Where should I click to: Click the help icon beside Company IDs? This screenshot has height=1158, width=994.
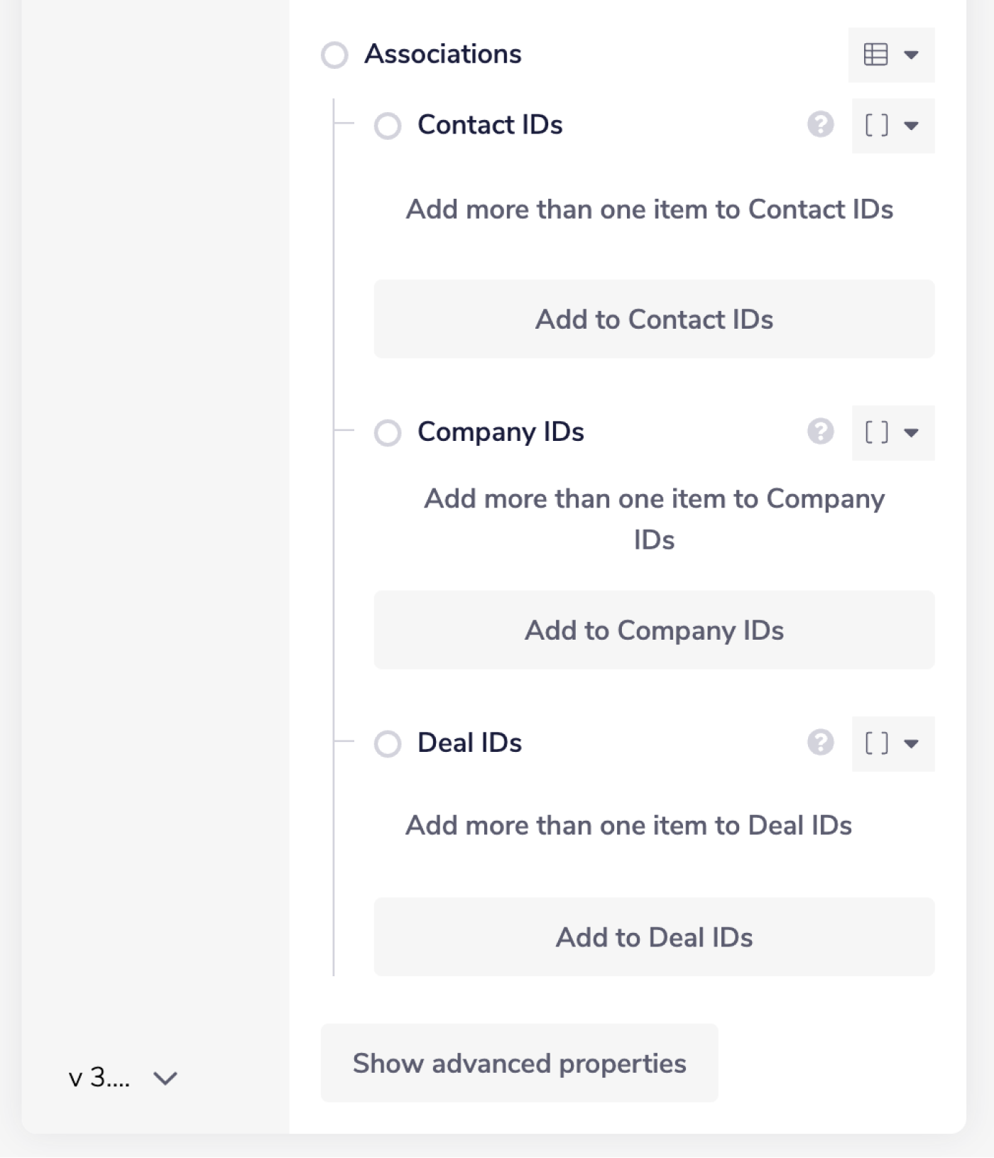[x=821, y=430]
